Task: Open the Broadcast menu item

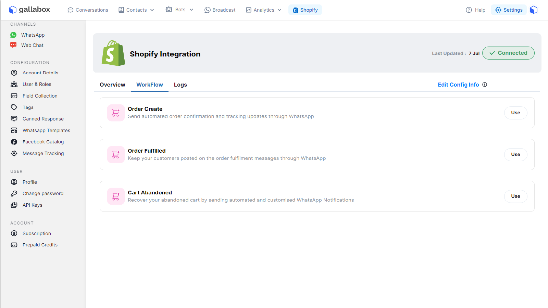Action: pos(220,10)
